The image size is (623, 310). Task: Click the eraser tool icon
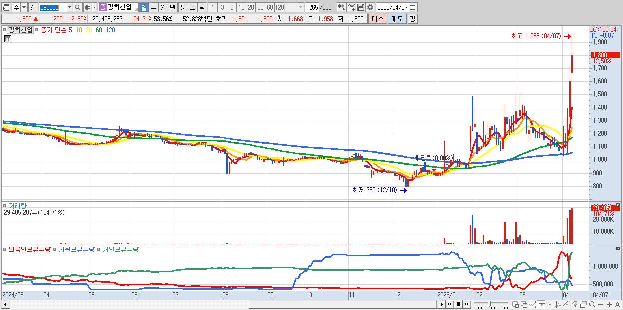[x=575, y=305]
